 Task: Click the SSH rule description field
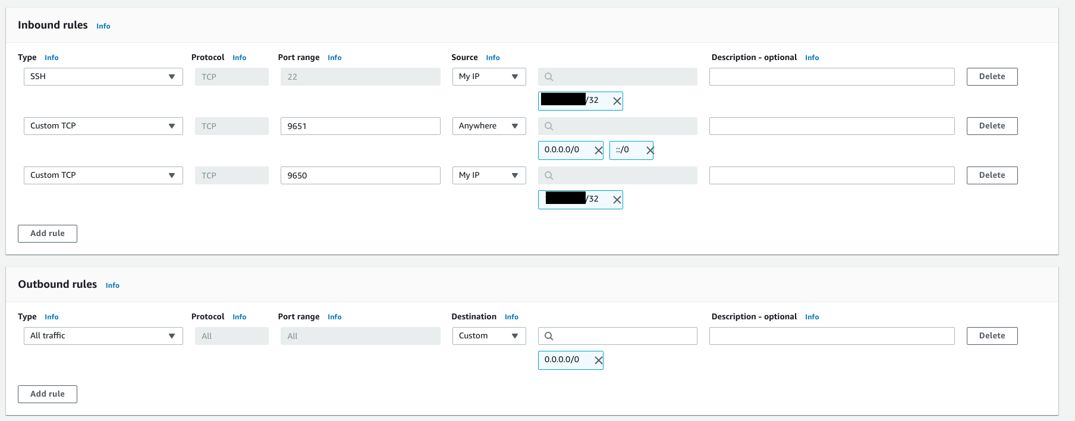(831, 77)
